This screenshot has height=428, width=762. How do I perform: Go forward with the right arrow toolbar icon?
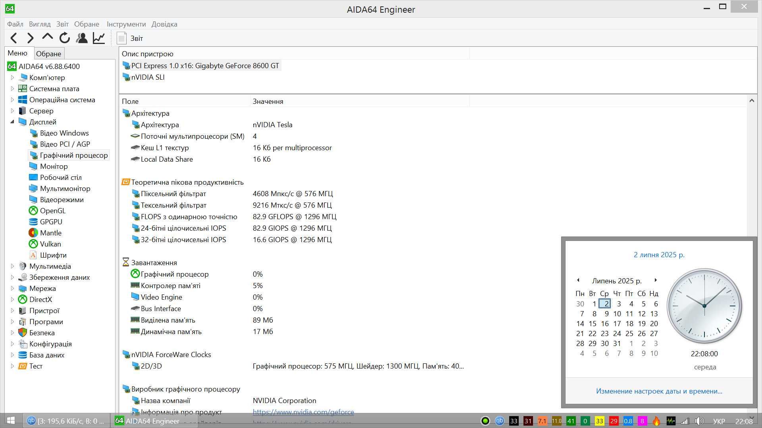30,38
